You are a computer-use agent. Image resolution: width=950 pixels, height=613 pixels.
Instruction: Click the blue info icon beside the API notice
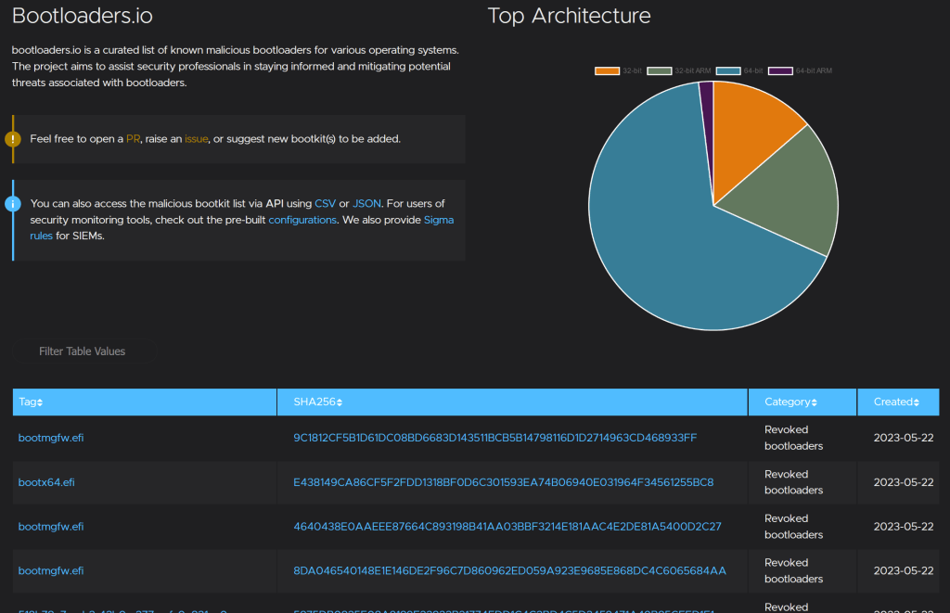tap(12, 203)
